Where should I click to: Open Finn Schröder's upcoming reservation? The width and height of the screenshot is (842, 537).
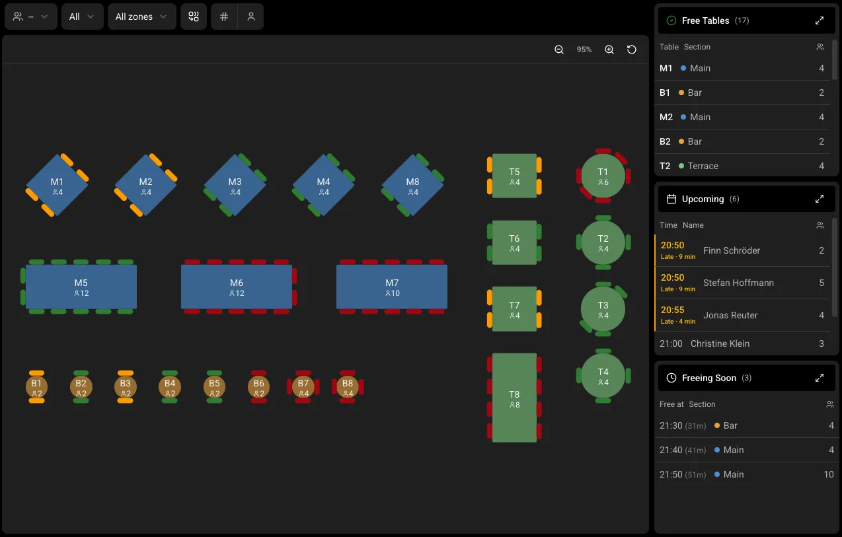pos(743,250)
